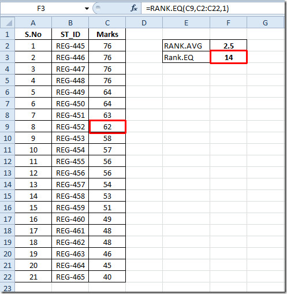Select column F header
This screenshot has height=294, width=287.
click(x=228, y=23)
